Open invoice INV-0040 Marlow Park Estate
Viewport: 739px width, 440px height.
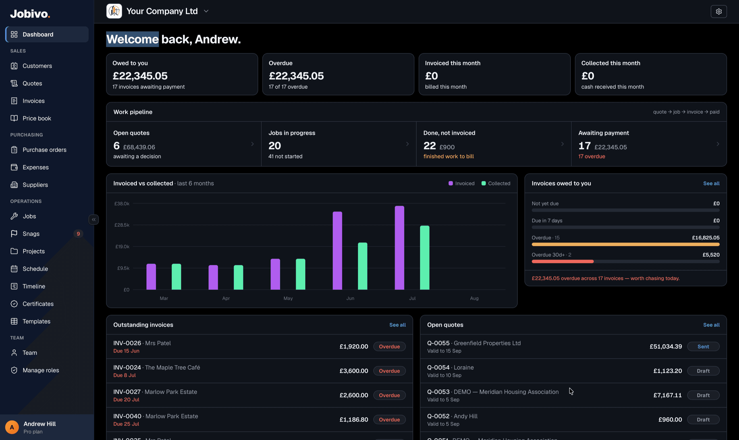[260, 420]
